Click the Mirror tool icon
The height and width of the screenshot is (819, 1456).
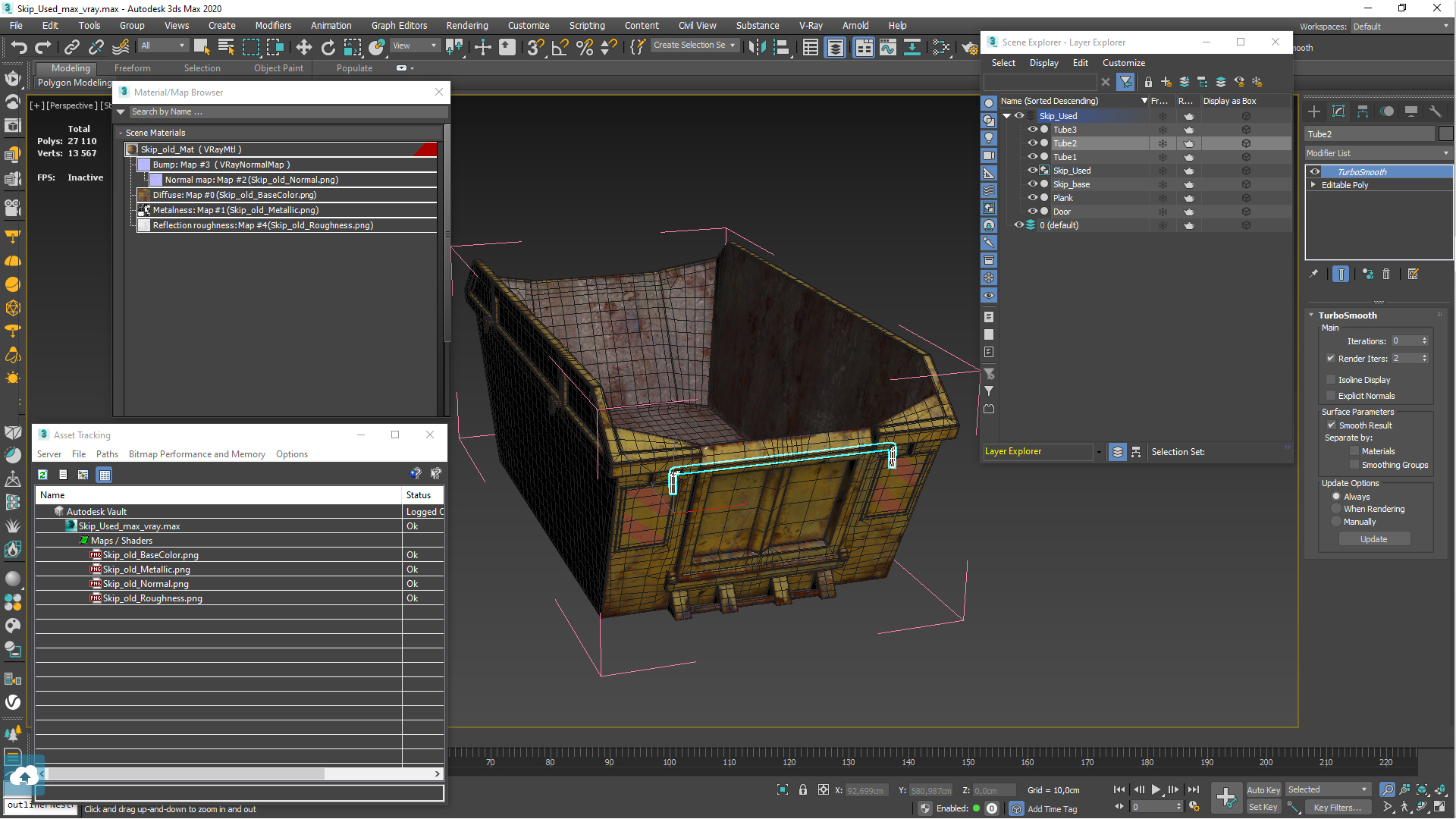click(x=756, y=47)
